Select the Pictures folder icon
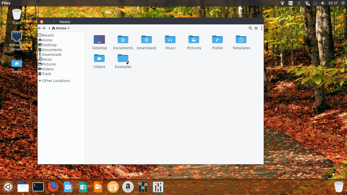Viewport: 347px width, 195px height. coord(194,40)
